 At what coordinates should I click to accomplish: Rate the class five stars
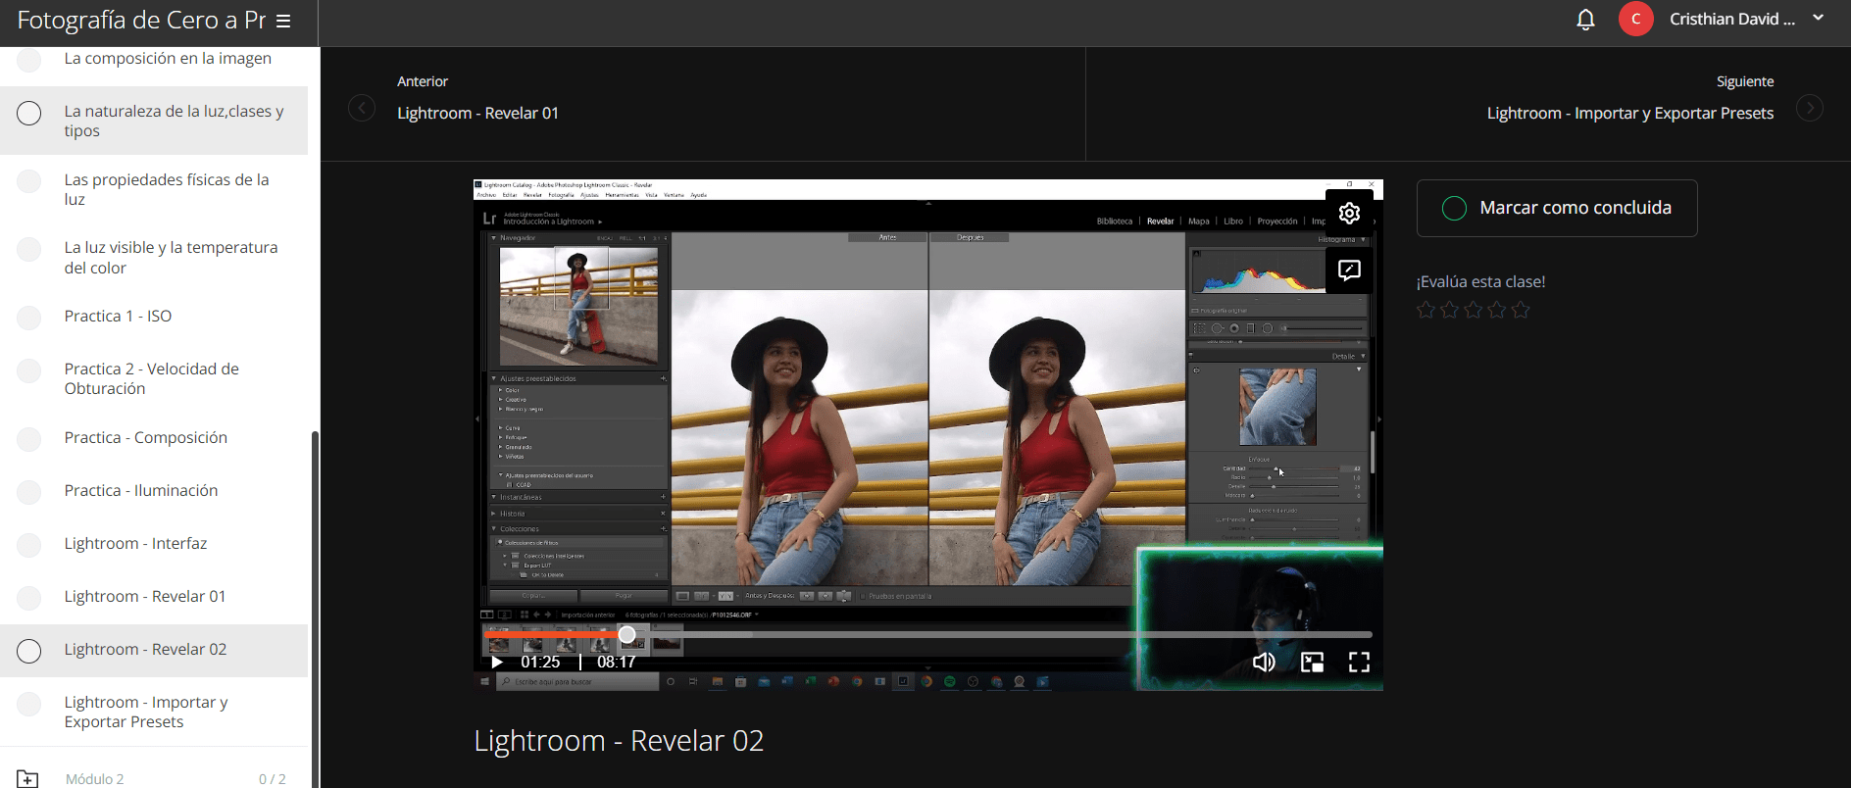pyautogui.click(x=1521, y=311)
